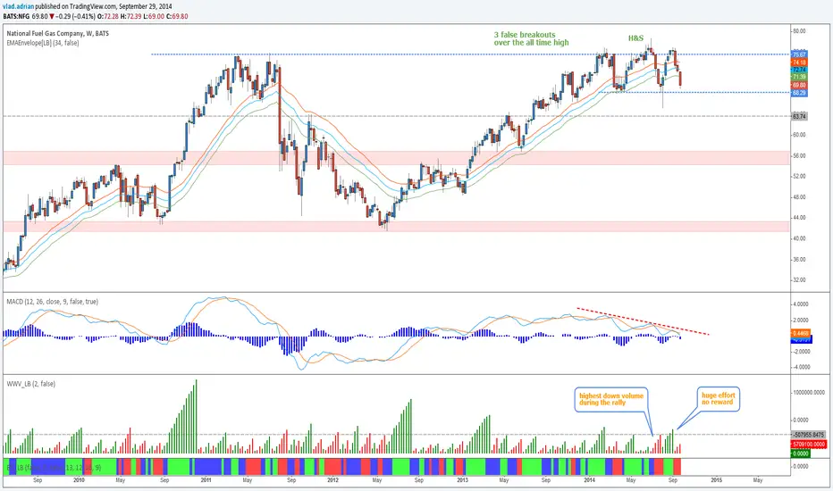
Task: Click the 2010 label on the time axis
Action: 79,480
